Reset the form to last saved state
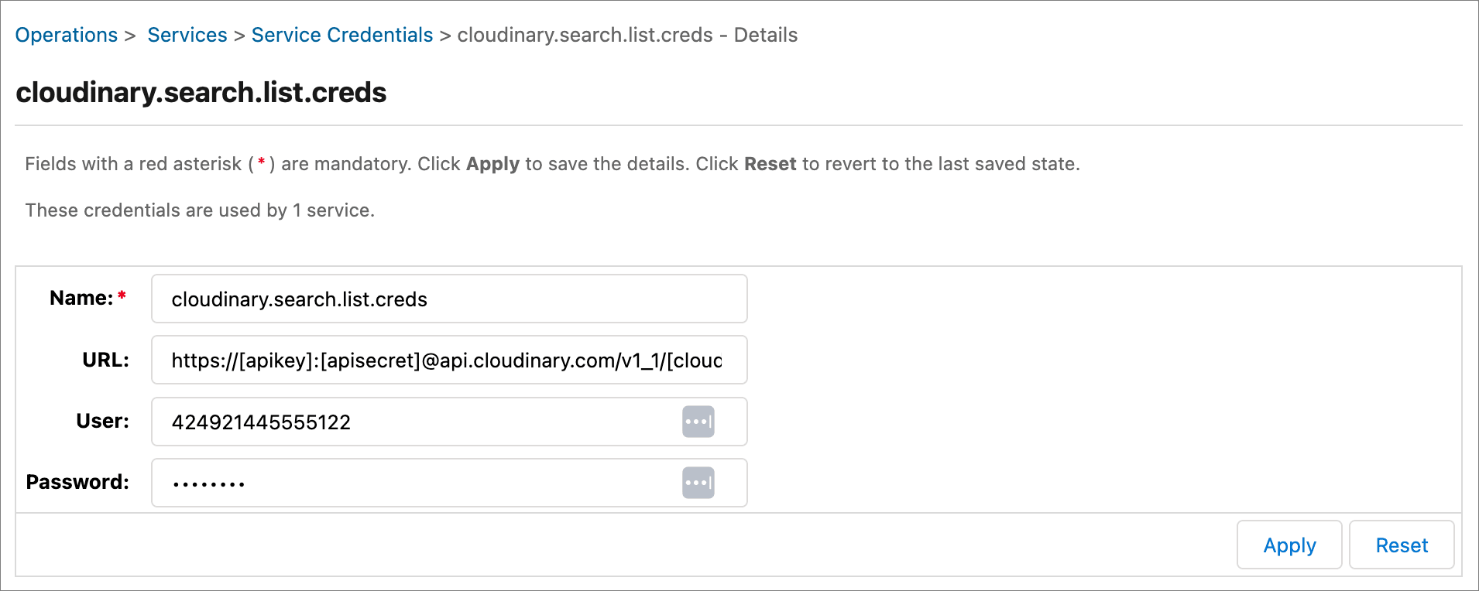 pyautogui.click(x=1401, y=545)
